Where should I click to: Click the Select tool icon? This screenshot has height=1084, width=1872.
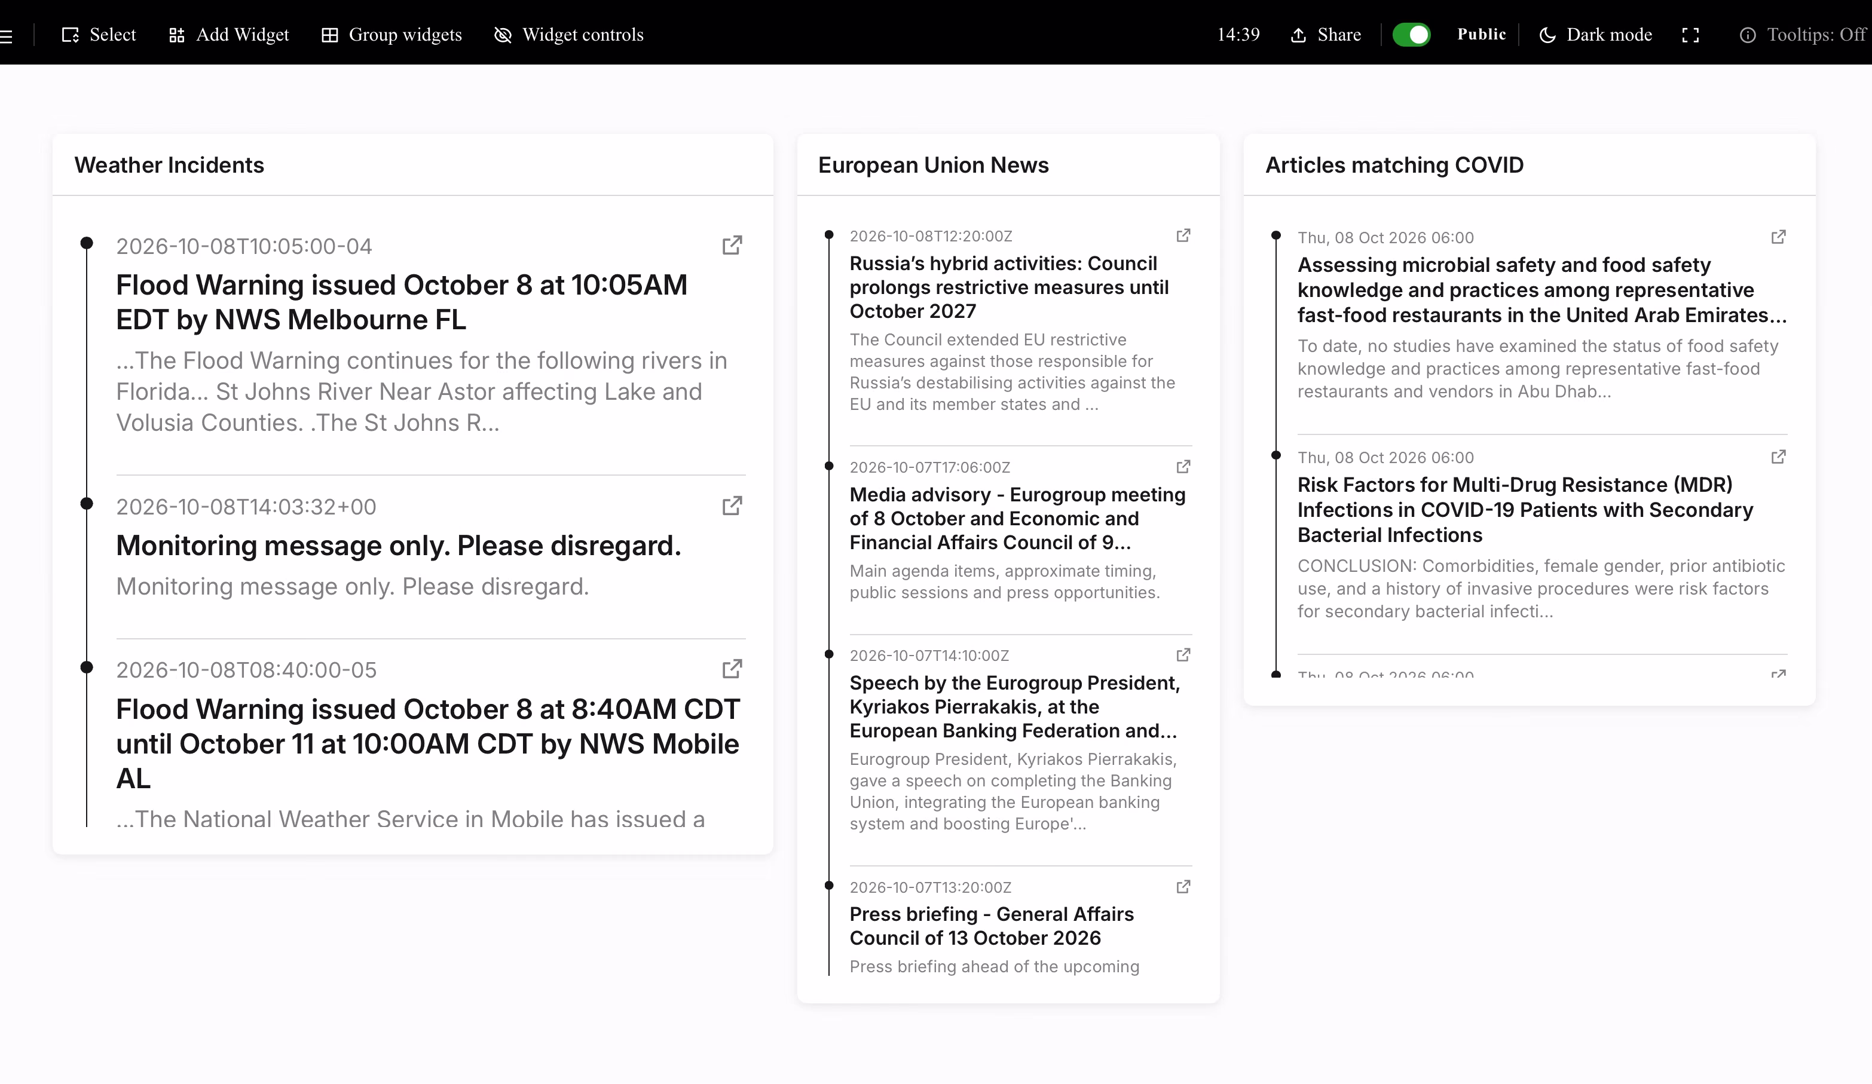tap(71, 35)
